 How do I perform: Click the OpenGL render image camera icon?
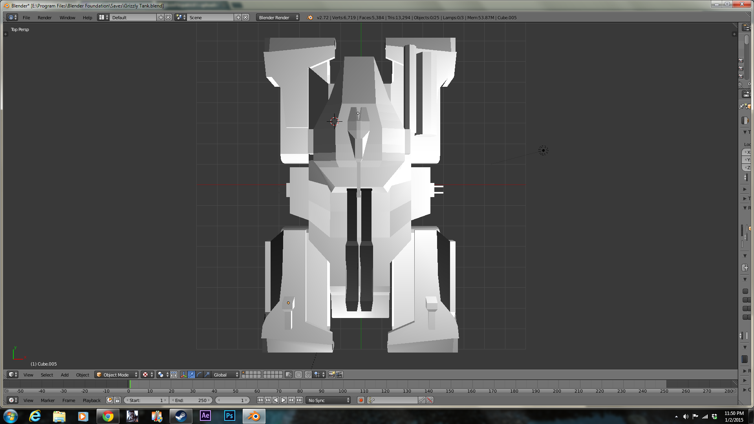332,375
